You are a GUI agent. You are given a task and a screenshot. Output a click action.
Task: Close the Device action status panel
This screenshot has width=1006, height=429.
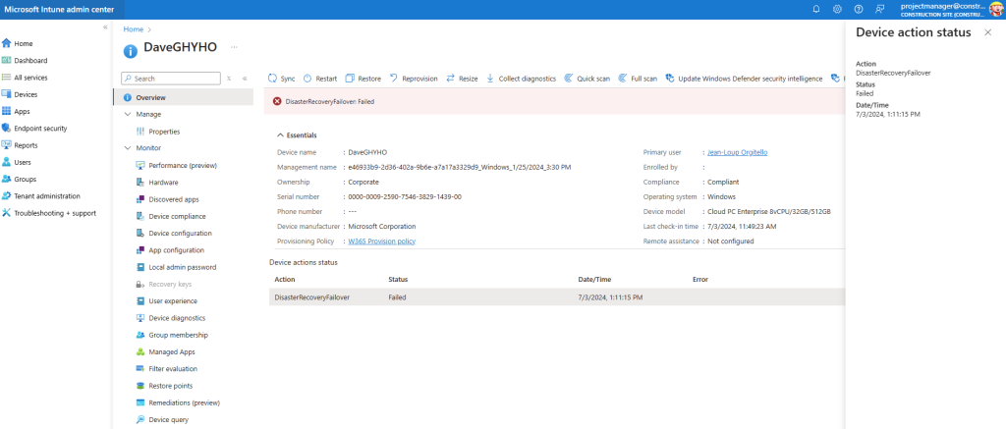click(x=987, y=32)
